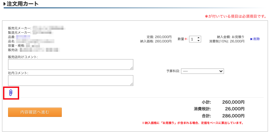The width and height of the screenshot is (270, 134).
Task: Click the 容量・規格 label
Action: 17,45
